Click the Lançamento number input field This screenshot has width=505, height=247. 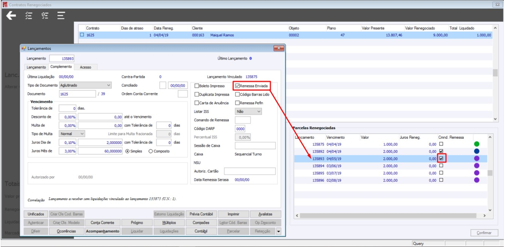[x=62, y=59]
